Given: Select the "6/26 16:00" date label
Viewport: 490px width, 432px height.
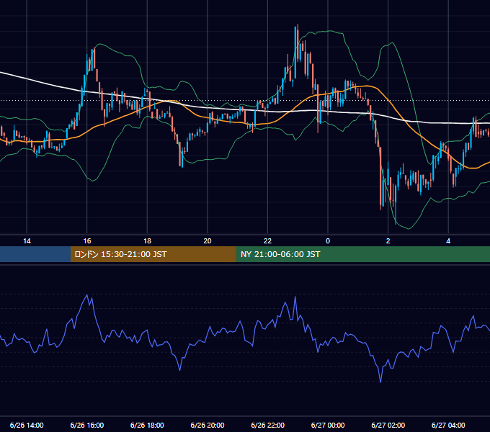Looking at the screenshot, I should [x=87, y=425].
